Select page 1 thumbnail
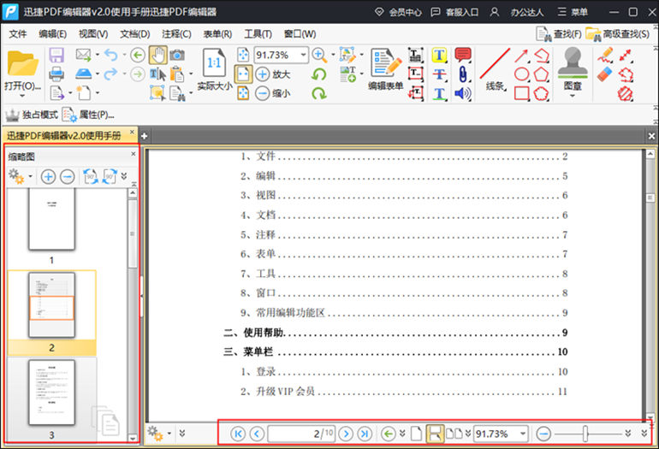The height and width of the screenshot is (449, 659). click(x=51, y=219)
